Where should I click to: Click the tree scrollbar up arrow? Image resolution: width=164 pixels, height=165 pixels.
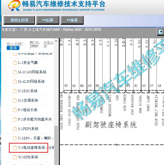(56, 41)
